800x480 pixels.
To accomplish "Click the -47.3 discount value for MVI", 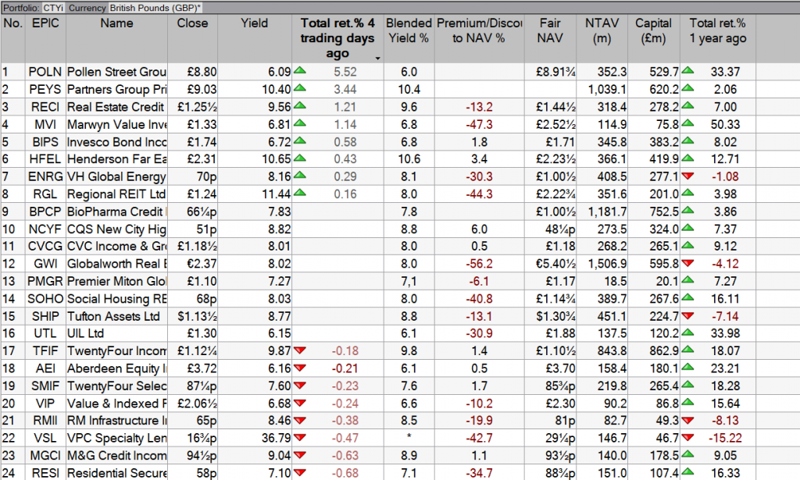I will tap(479, 124).
